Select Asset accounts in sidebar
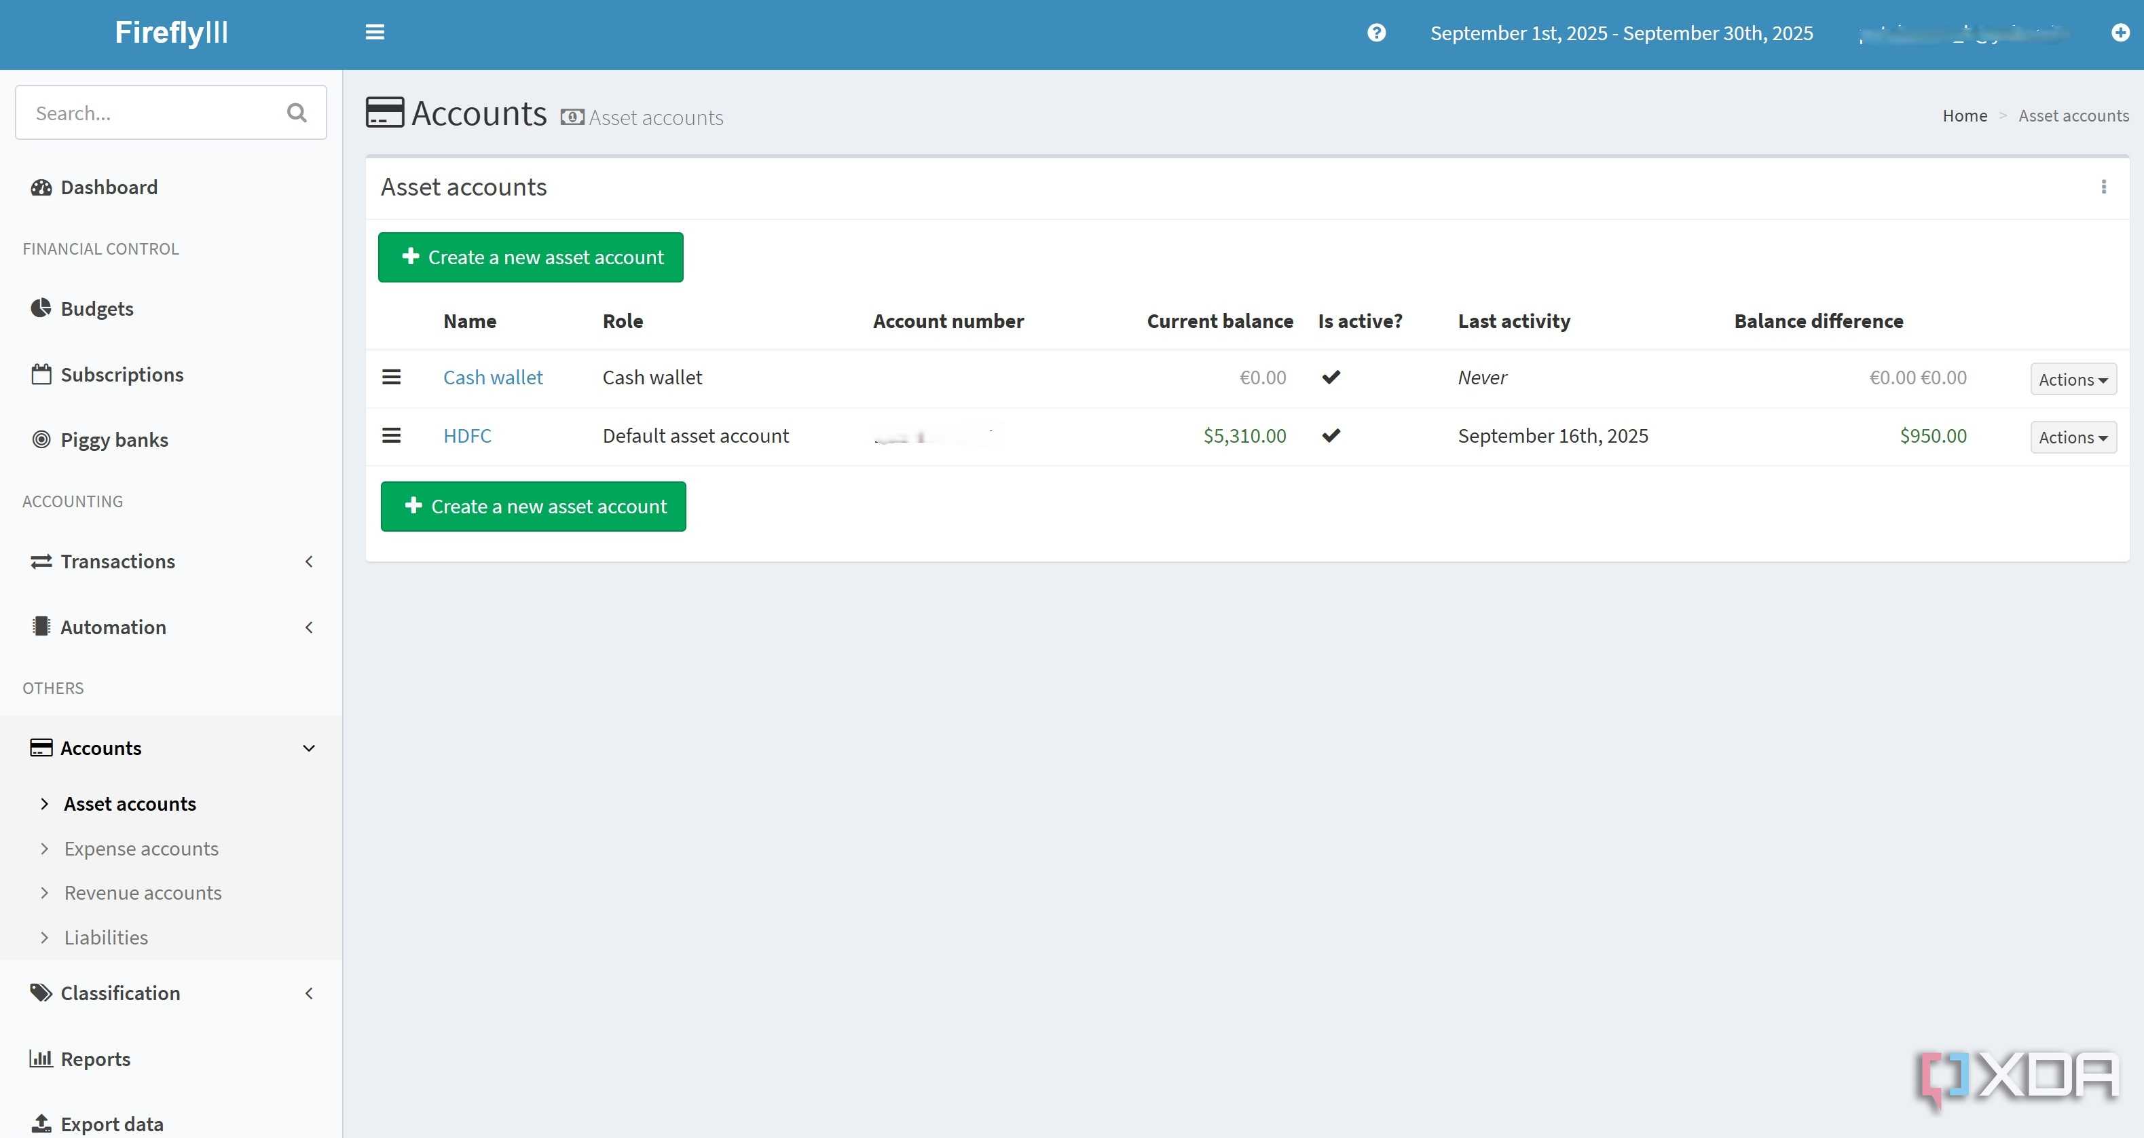This screenshot has width=2144, height=1138. click(130, 803)
